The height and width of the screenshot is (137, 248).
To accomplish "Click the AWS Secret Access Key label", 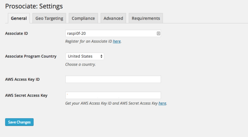I will pos(26,96).
